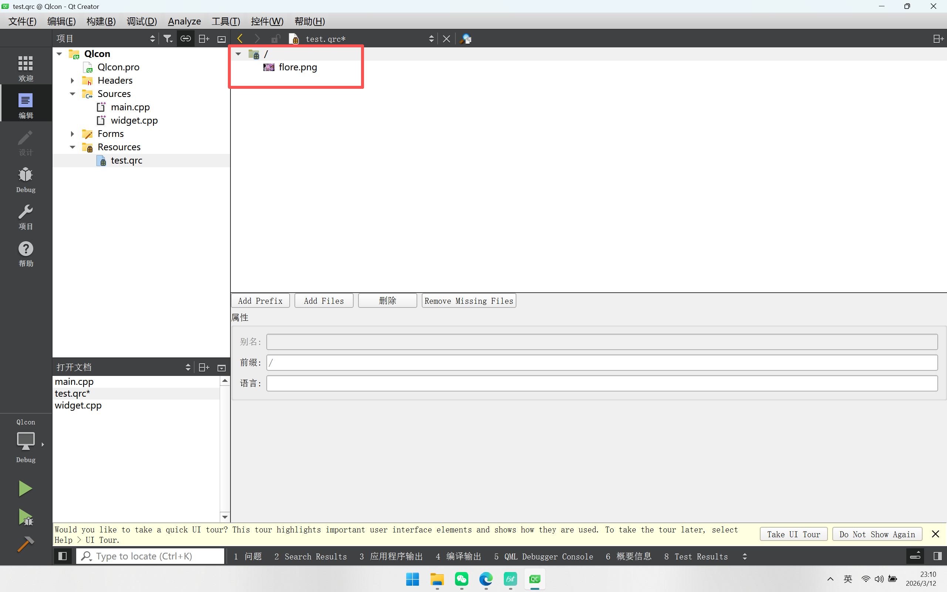Image resolution: width=947 pixels, height=592 pixels.
Task: Collapse the Sources folder in project tree
Action: click(73, 94)
